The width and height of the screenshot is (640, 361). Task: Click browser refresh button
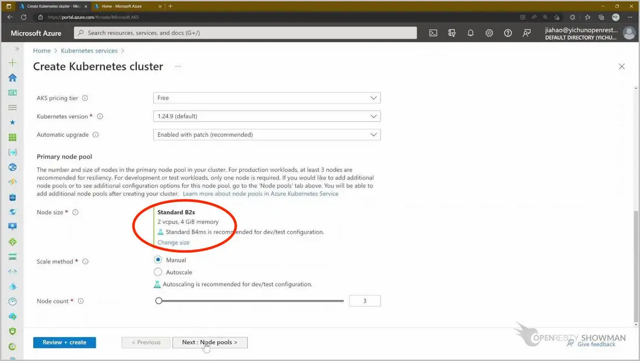[x=24, y=17]
